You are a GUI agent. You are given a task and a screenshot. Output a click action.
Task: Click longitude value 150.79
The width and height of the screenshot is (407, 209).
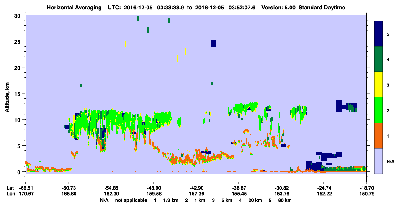pyautogui.click(x=366, y=194)
